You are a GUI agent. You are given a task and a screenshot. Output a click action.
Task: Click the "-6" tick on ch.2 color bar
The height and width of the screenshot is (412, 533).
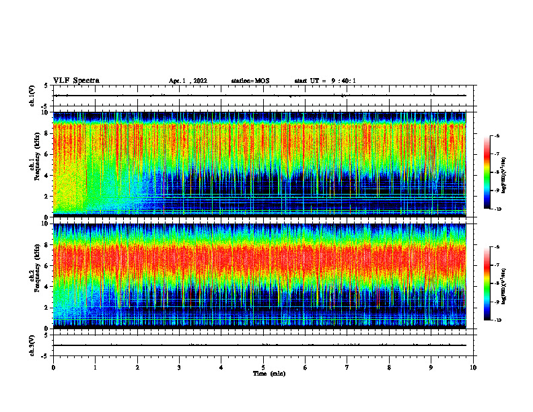click(x=497, y=247)
